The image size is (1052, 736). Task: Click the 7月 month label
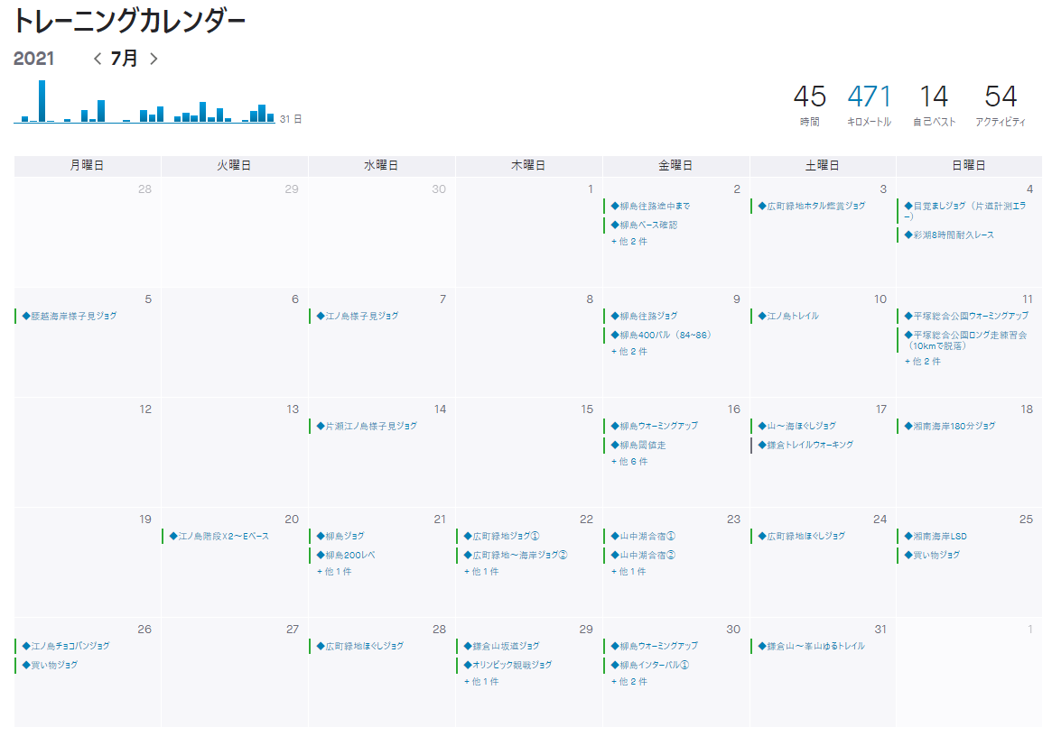point(124,59)
